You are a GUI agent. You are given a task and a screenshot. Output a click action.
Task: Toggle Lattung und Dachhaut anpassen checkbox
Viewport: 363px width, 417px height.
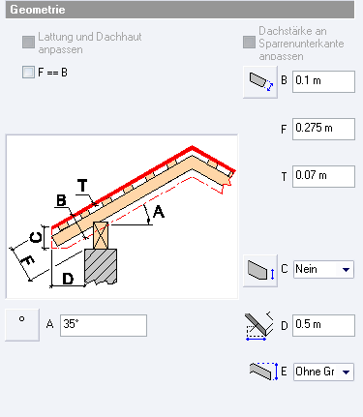pos(28,43)
